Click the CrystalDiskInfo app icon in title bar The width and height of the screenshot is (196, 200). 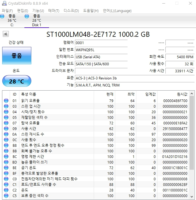pos(4,3)
